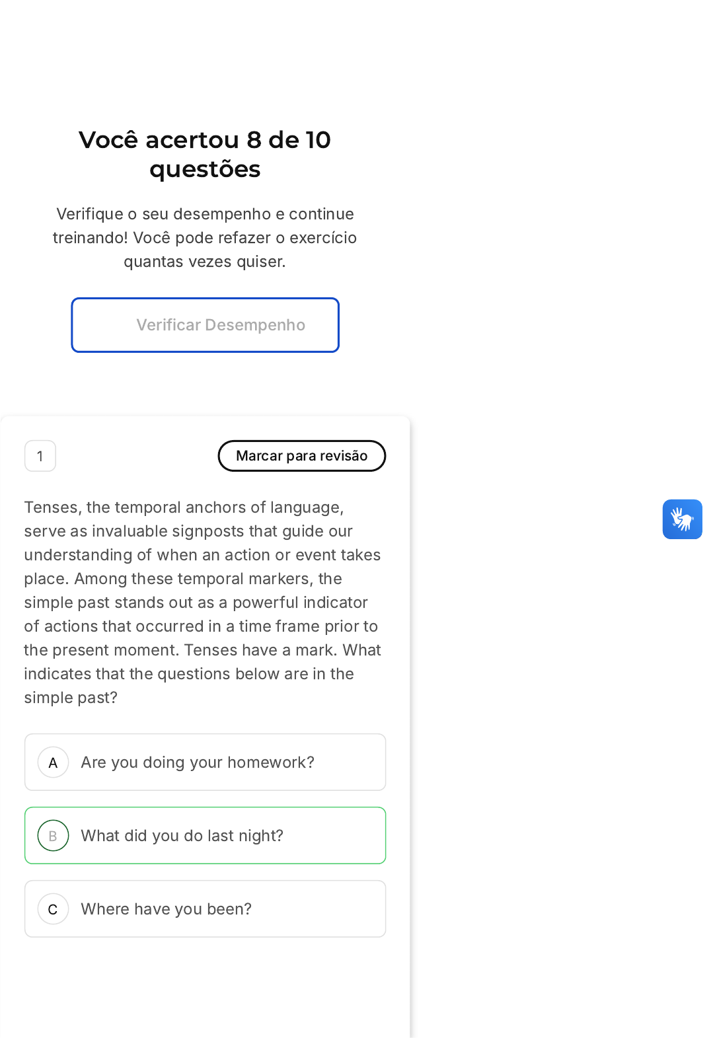The image size is (713, 1038).
Task: Choose answer "What did you do last night?"
Action: (x=182, y=836)
